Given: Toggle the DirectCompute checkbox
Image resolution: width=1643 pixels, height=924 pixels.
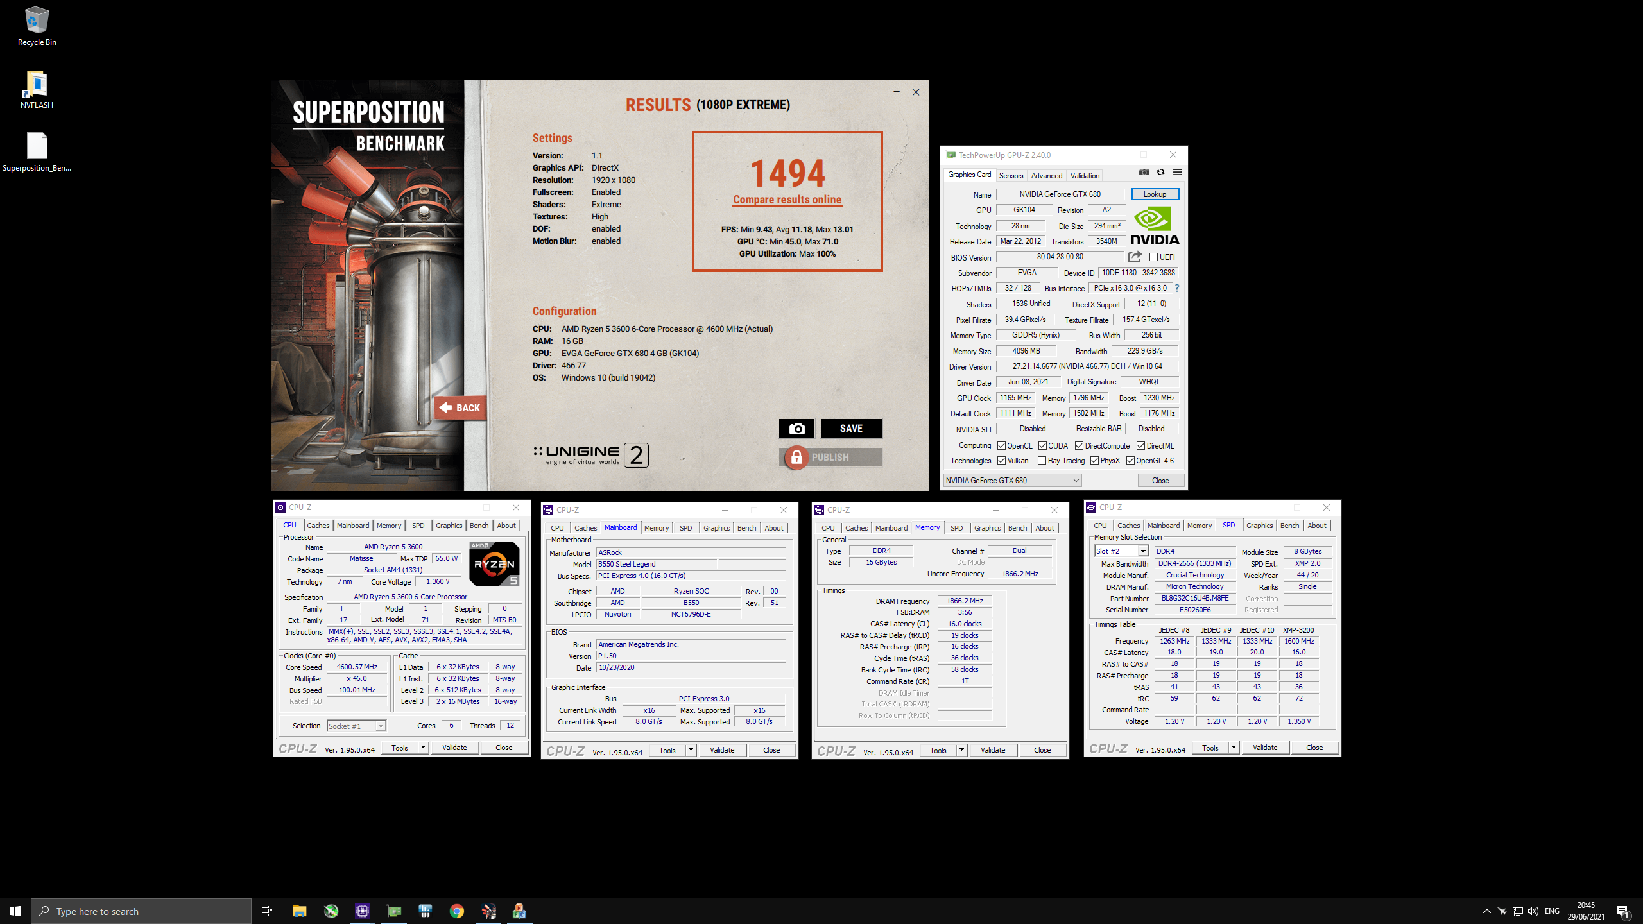Looking at the screenshot, I should coord(1079,445).
